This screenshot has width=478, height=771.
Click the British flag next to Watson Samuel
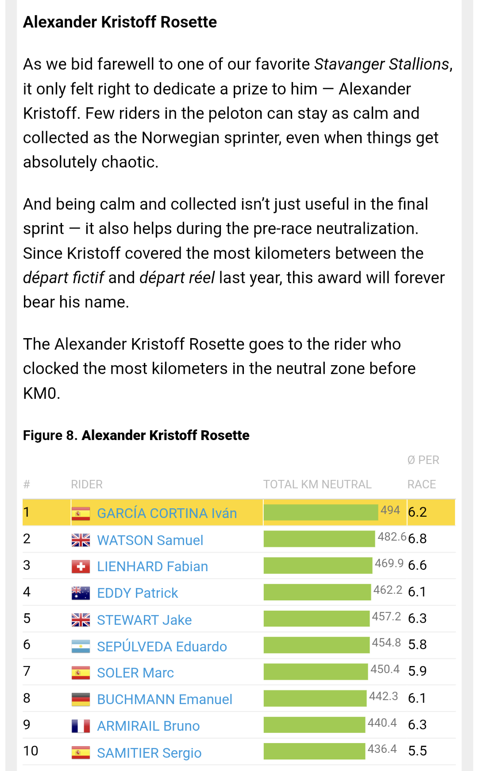pos(81,540)
